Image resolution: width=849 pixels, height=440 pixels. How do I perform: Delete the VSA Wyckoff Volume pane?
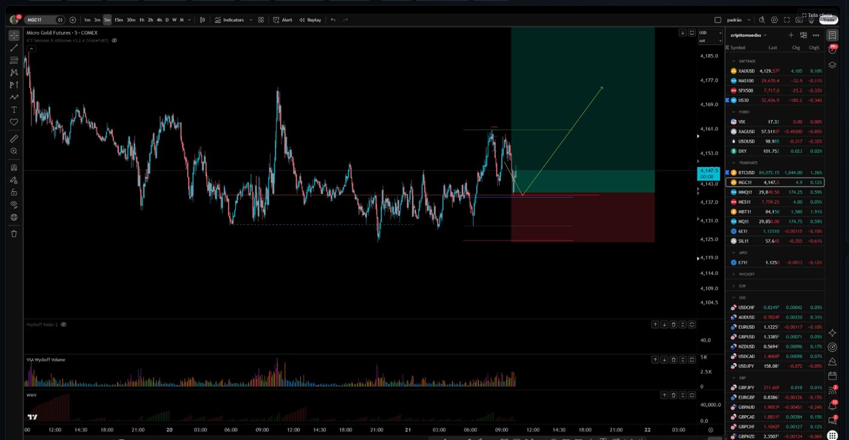tap(674, 360)
